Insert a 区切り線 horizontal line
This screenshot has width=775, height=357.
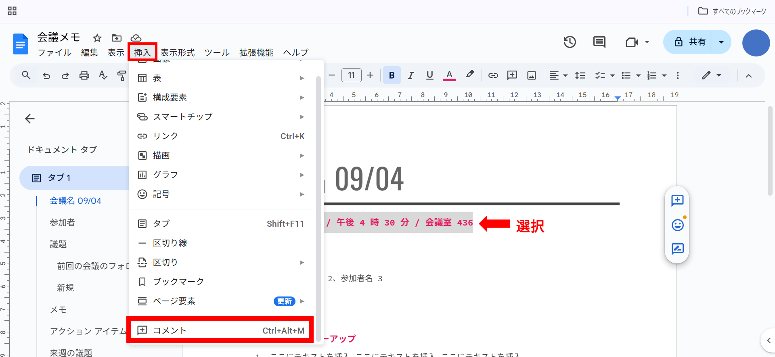pos(222,243)
